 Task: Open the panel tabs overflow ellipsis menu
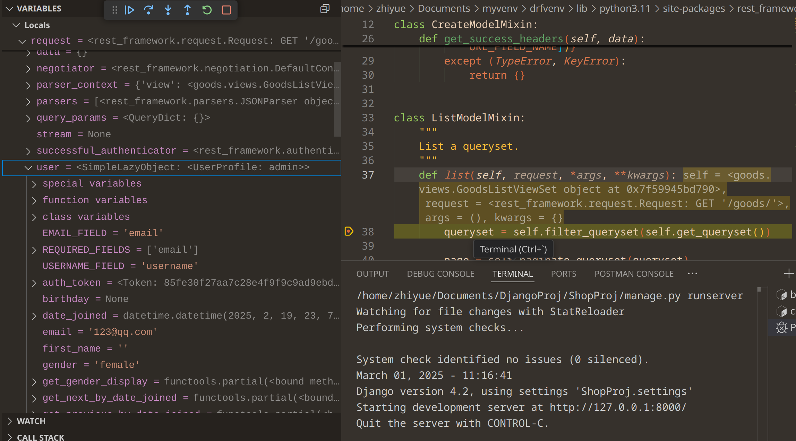pos(692,274)
